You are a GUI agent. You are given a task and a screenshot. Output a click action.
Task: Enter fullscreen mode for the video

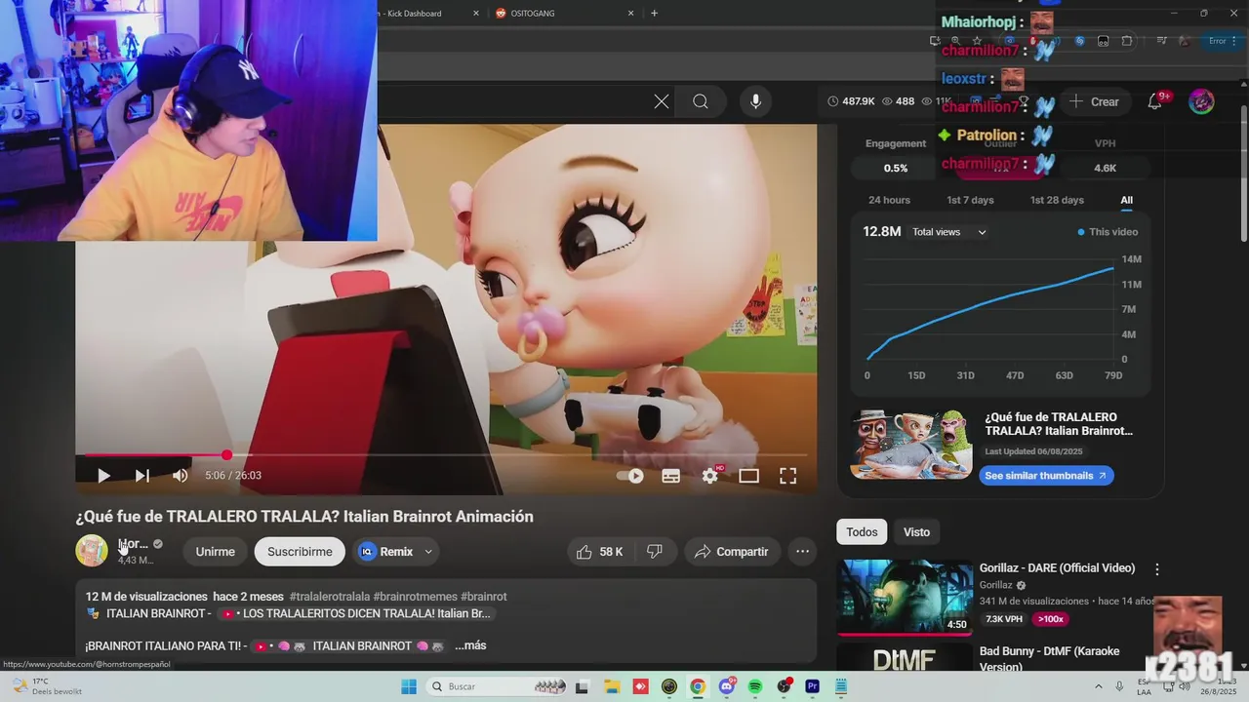pos(787,476)
